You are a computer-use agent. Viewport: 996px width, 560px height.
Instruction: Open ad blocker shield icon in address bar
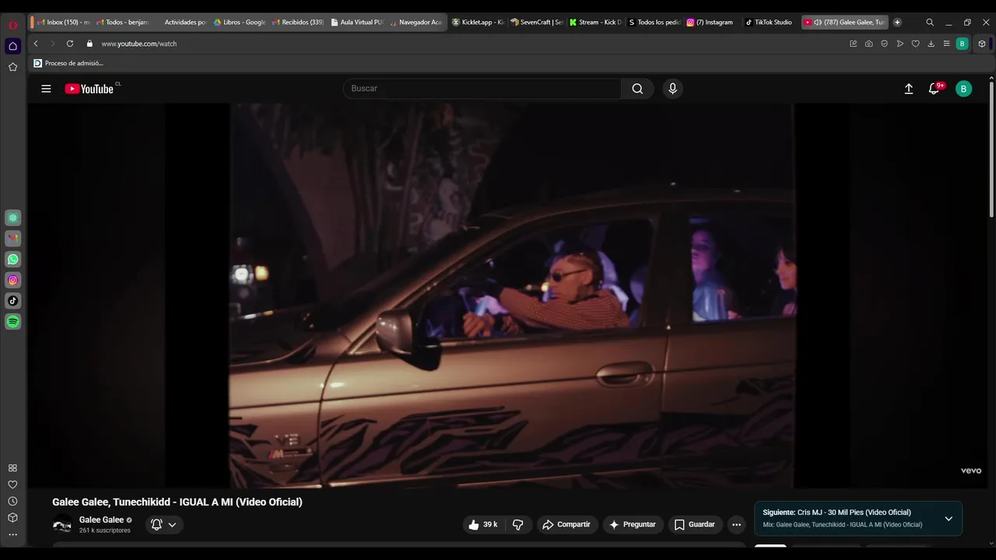884,44
